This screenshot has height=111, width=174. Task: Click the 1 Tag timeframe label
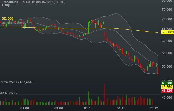pyautogui.click(x=6, y=5)
